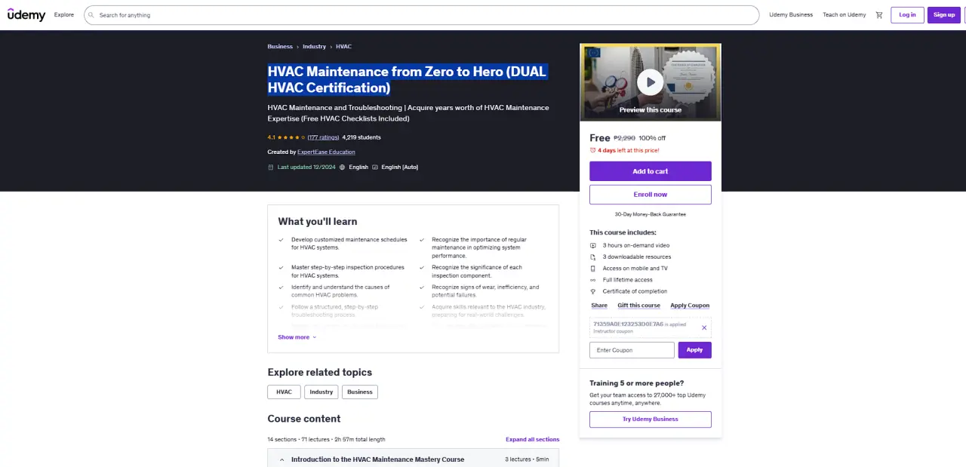The height and width of the screenshot is (467, 966).
Task: Click 'Master step-by-step inspection procedures' item
Action: coord(348,272)
